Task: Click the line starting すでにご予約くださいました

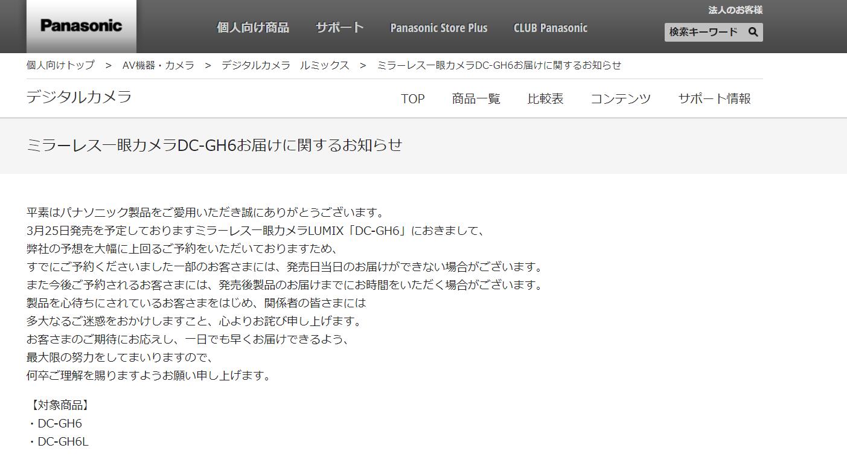Action: 285,267
